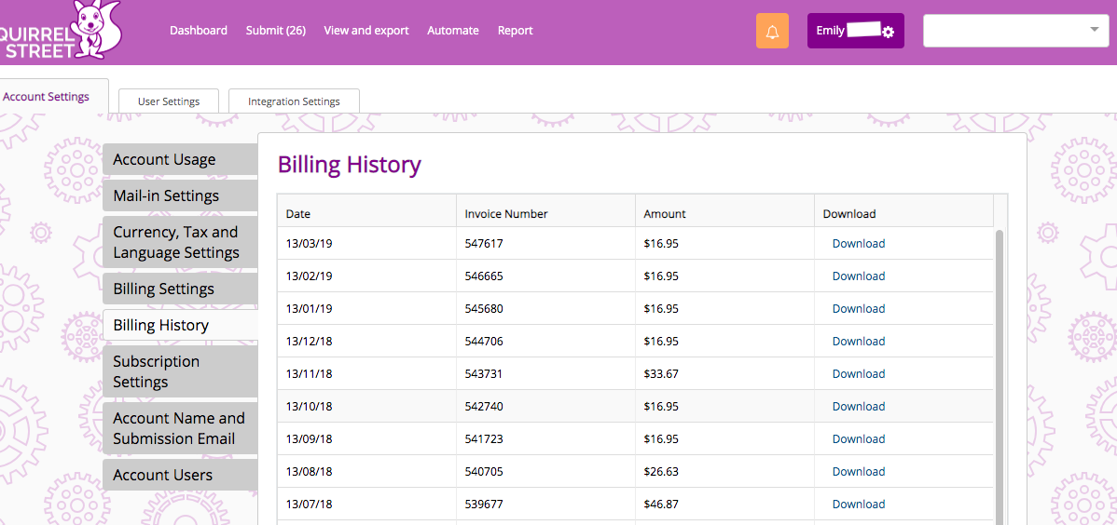The image size is (1117, 525).
Task: Open the notifications bell
Action: (772, 32)
